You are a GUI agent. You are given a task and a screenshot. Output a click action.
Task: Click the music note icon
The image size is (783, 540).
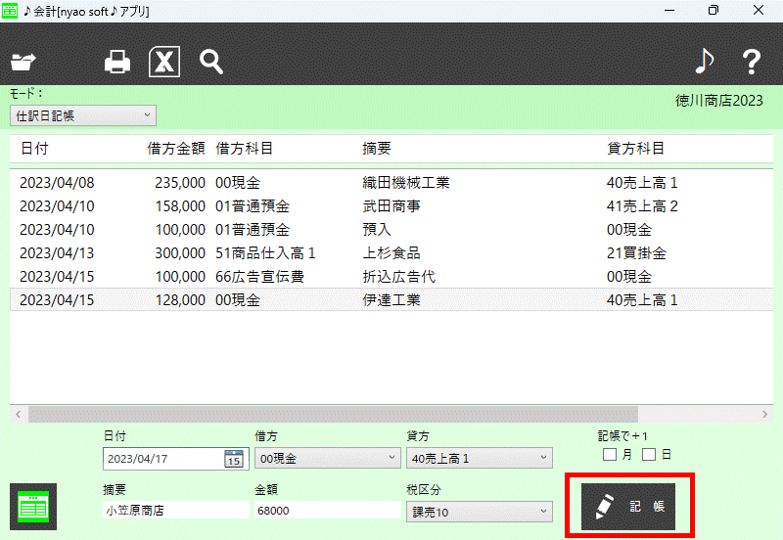coord(704,63)
